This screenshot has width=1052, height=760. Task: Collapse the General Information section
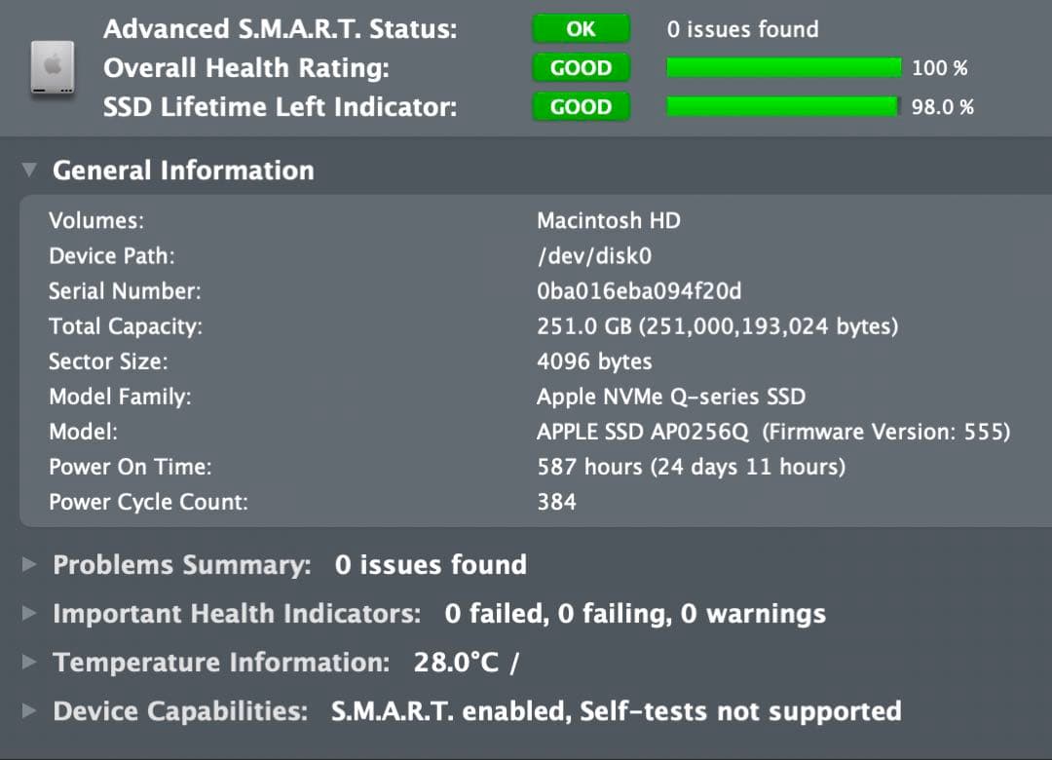[31, 171]
